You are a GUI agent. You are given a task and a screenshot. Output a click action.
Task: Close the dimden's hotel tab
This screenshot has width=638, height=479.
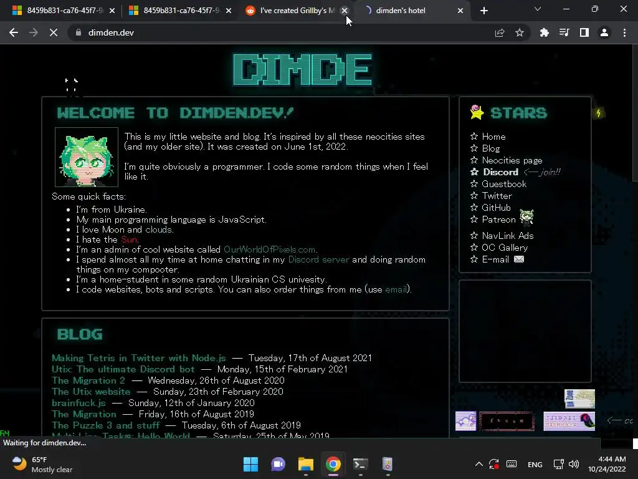point(460,11)
